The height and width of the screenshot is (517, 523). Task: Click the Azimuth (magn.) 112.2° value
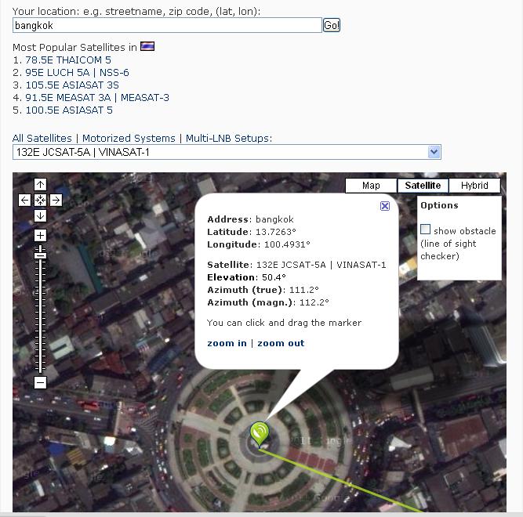pyautogui.click(x=314, y=302)
